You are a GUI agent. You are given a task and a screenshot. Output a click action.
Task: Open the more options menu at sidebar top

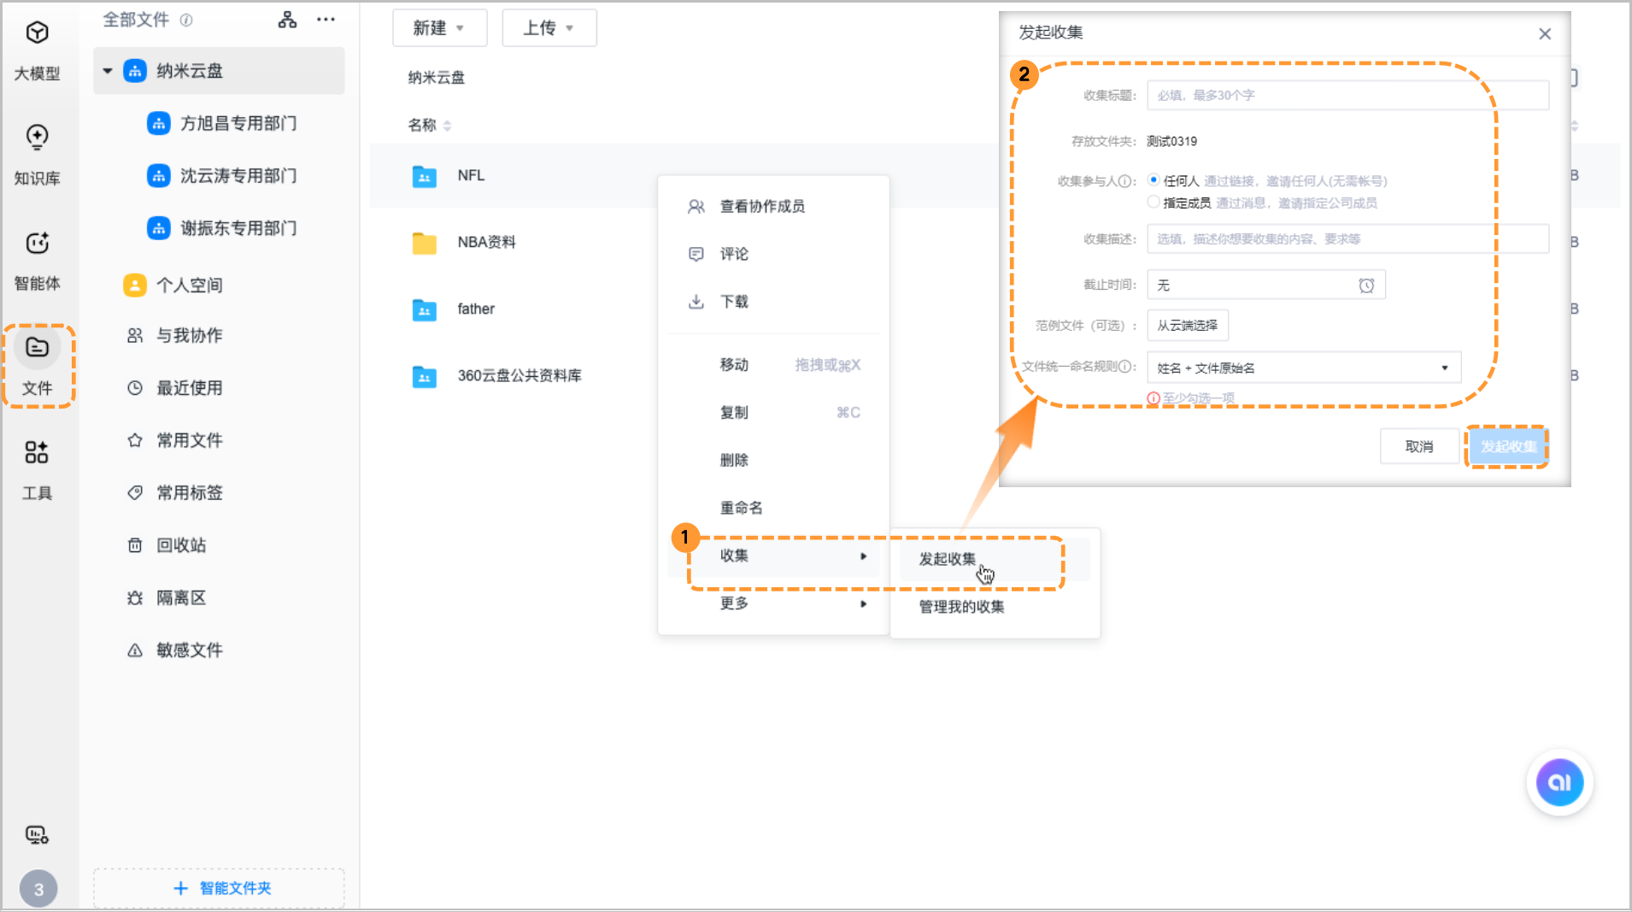pos(326,19)
